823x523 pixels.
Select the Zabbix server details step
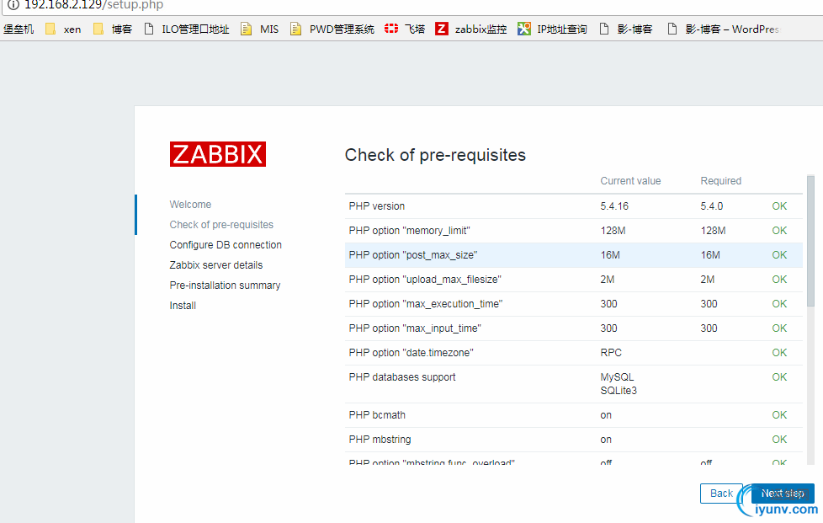coord(216,265)
